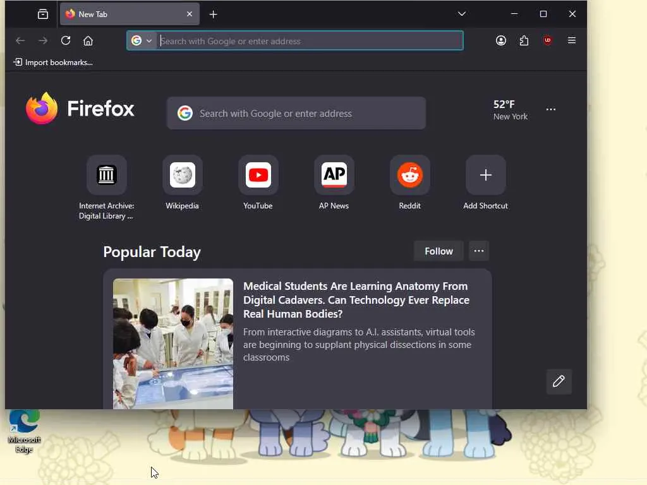This screenshot has width=647, height=485.
Task: Open the search engine selector dropdown in the address bar
Action: click(x=142, y=40)
